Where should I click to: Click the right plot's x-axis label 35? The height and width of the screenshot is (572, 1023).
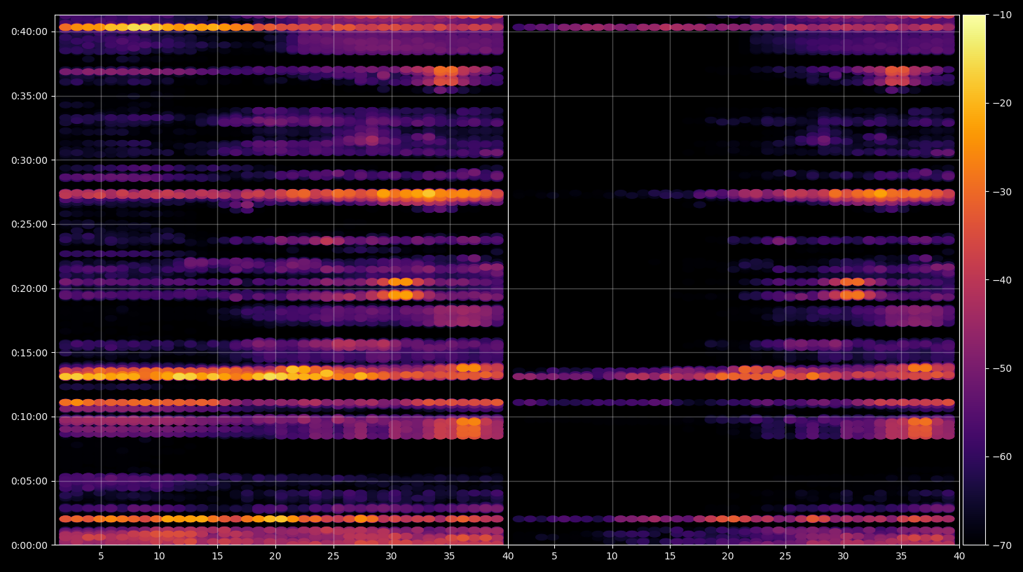pos(901,557)
